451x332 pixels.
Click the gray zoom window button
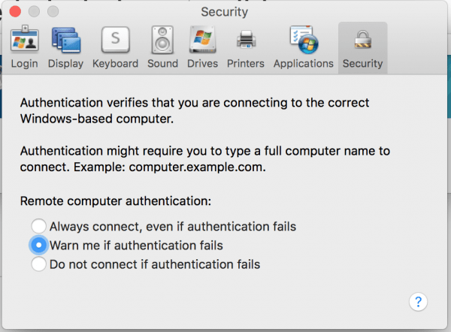click(x=53, y=12)
